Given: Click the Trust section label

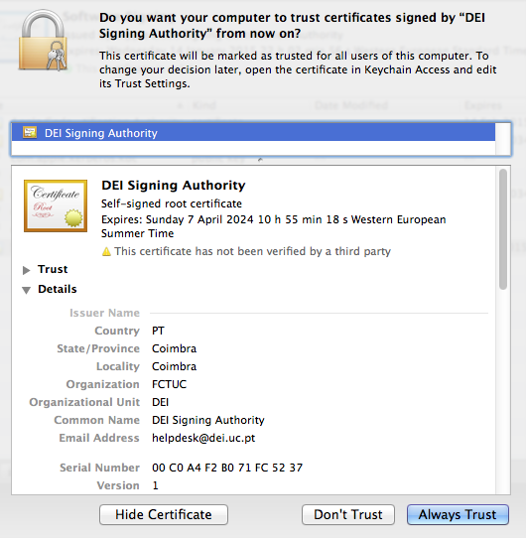Looking at the screenshot, I should pyautogui.click(x=53, y=269).
